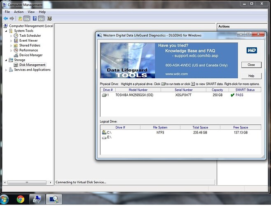271x206 pixels.
Task: Click the Forward arrow toolbar icon
Action: point(12,19)
